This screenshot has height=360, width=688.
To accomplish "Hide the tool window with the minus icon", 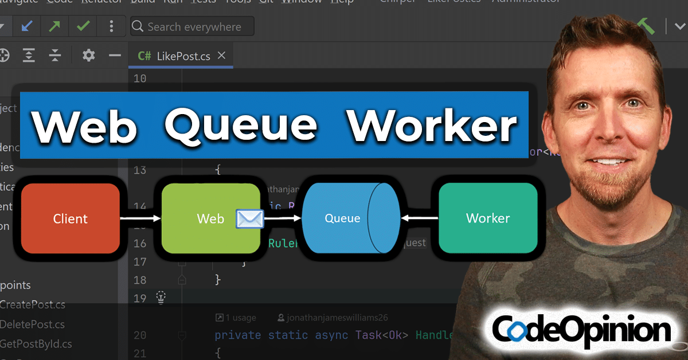I will pos(115,56).
